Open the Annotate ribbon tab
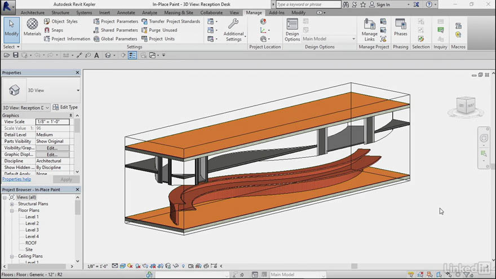The width and height of the screenshot is (496, 279). [126, 12]
